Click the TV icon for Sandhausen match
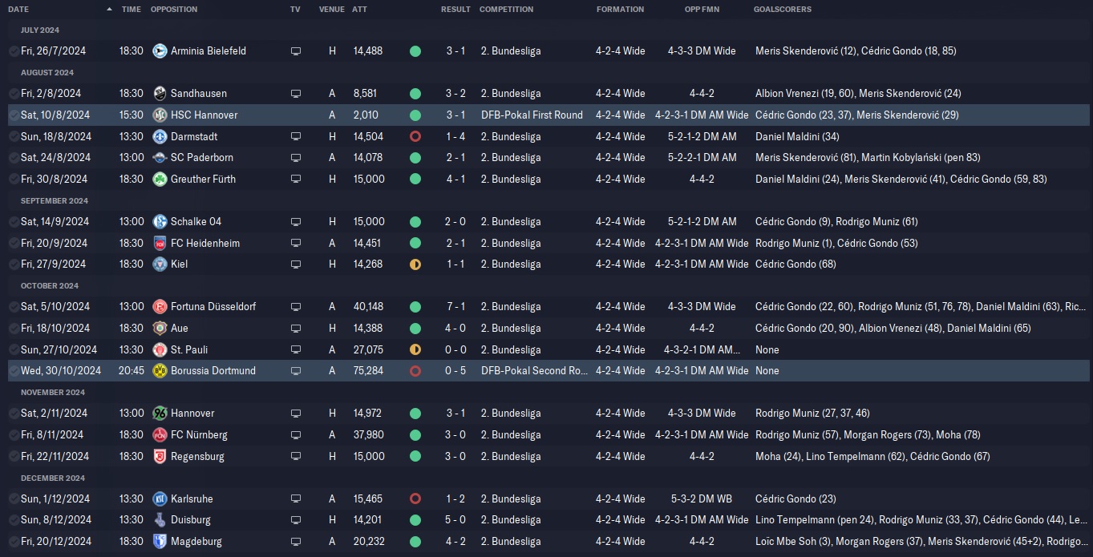The height and width of the screenshot is (557, 1093). (296, 94)
